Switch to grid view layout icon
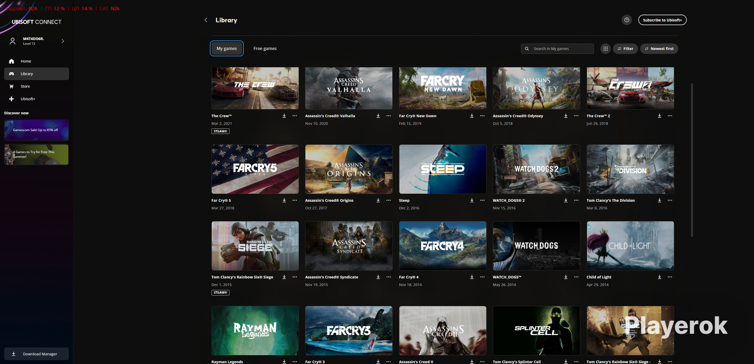 [x=606, y=49]
